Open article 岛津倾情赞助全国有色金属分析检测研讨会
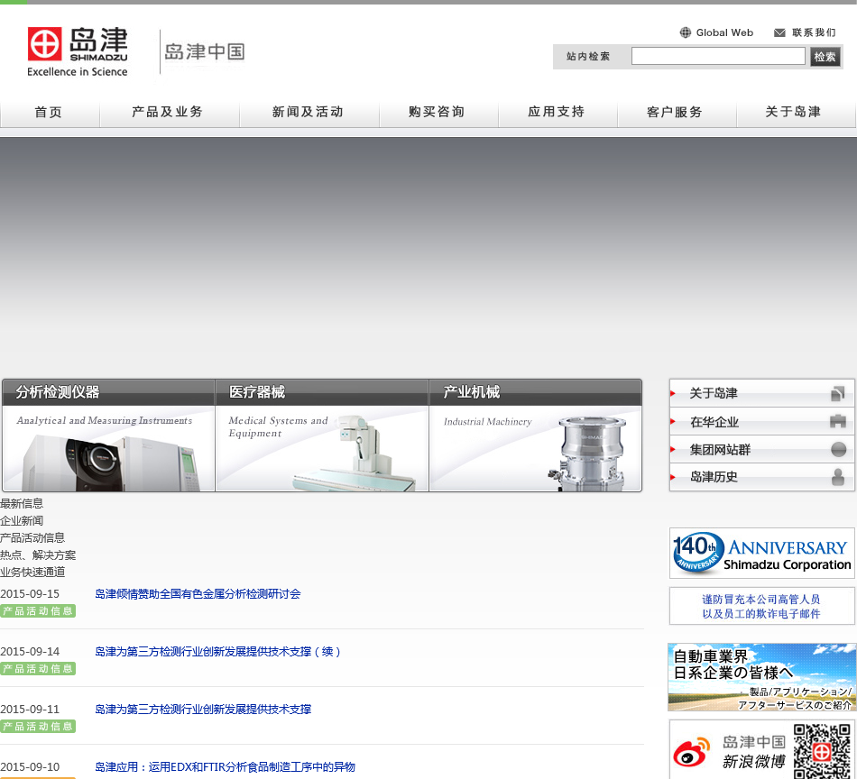This screenshot has height=779, width=857. pyautogui.click(x=198, y=594)
